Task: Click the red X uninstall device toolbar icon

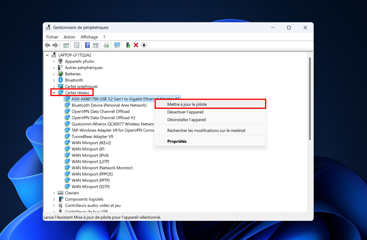Action: (136, 45)
